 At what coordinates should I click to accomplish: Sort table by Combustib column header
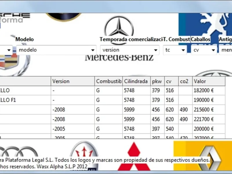[x=108, y=81]
